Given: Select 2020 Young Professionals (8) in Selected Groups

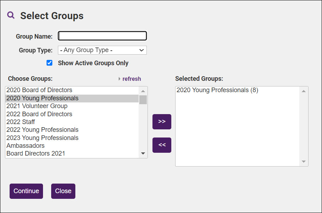Looking at the screenshot, I should pyautogui.click(x=217, y=90).
